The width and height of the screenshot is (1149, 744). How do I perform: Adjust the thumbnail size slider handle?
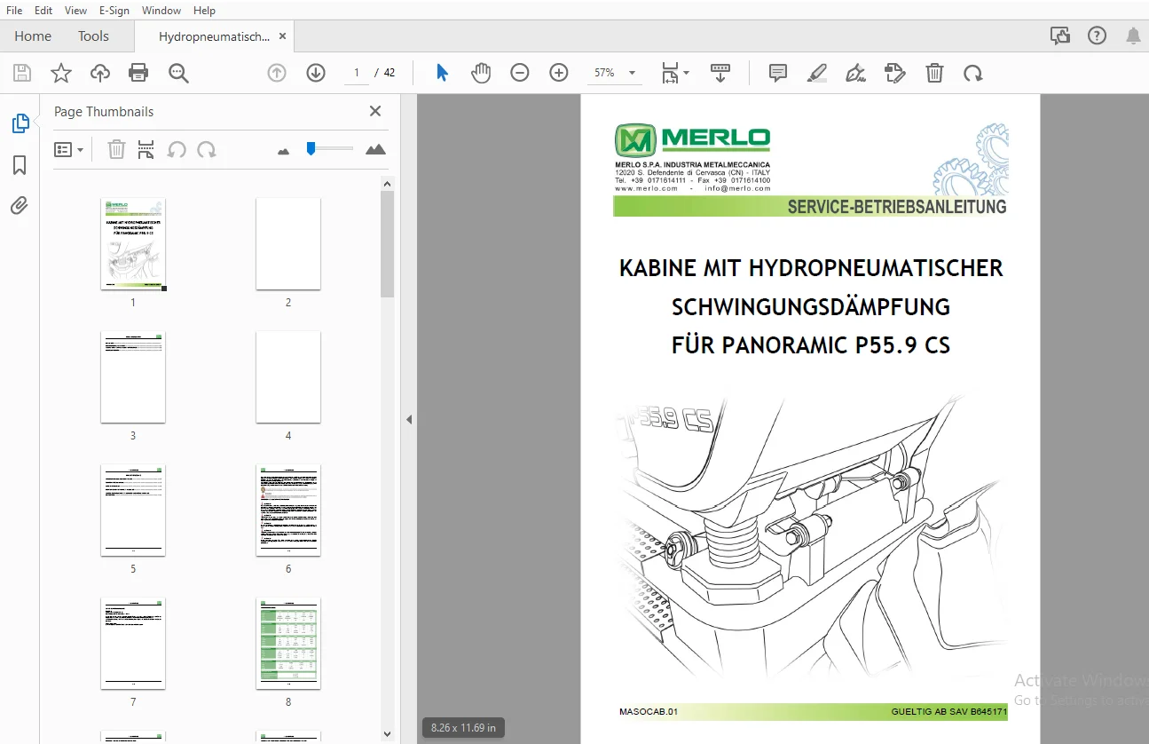(311, 148)
